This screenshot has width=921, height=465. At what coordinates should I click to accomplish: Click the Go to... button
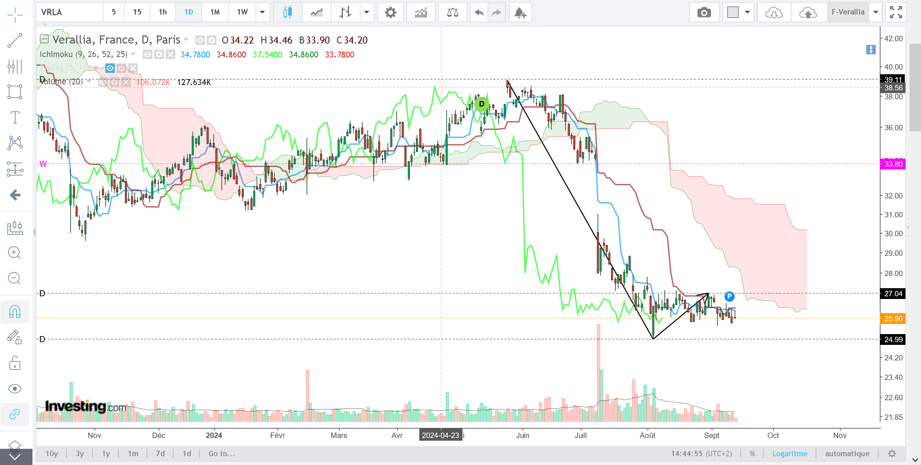point(222,454)
